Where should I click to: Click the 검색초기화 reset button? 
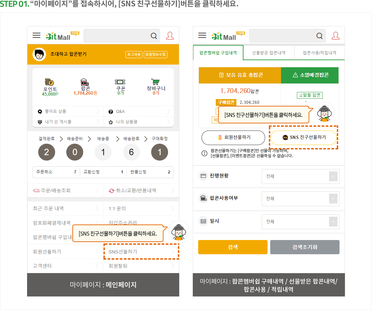point(304,247)
